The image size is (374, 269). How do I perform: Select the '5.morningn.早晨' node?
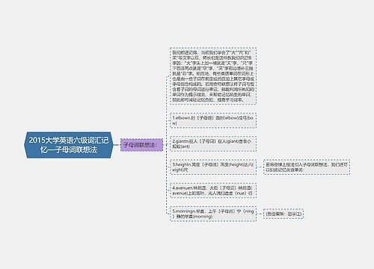coord(213,214)
